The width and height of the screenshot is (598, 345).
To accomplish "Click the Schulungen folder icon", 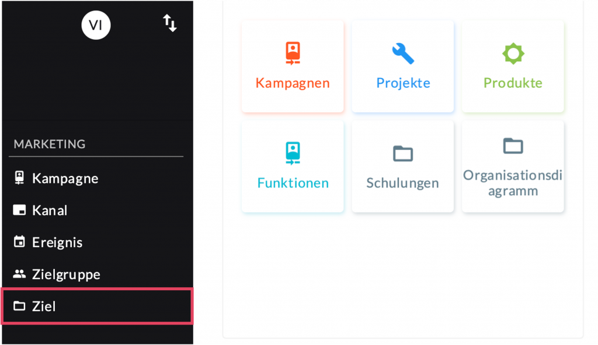I will click(403, 153).
